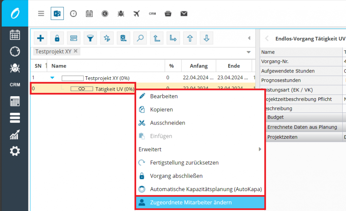
Task: Expand the Testprojekt XY row triangle
Action: pyautogui.click(x=52, y=77)
